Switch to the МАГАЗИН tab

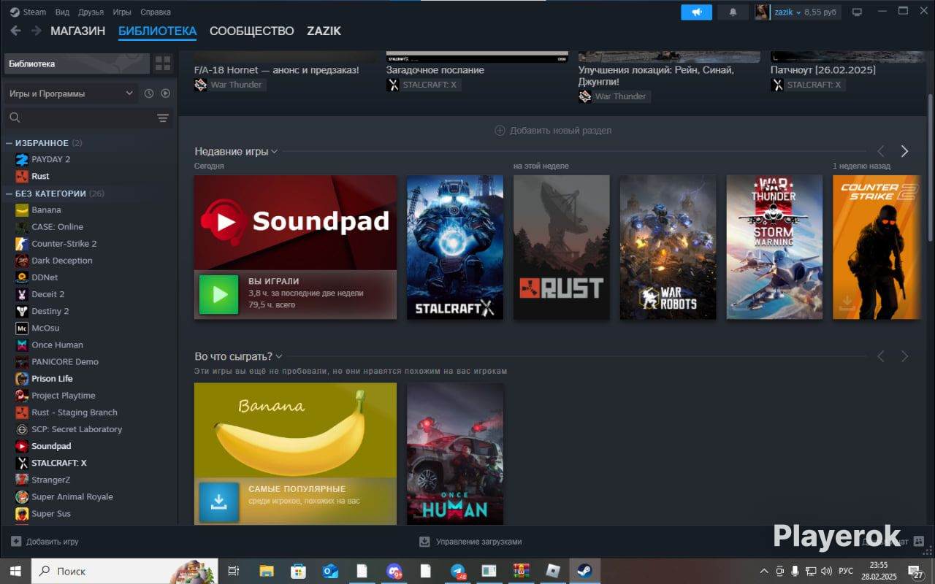pyautogui.click(x=77, y=31)
